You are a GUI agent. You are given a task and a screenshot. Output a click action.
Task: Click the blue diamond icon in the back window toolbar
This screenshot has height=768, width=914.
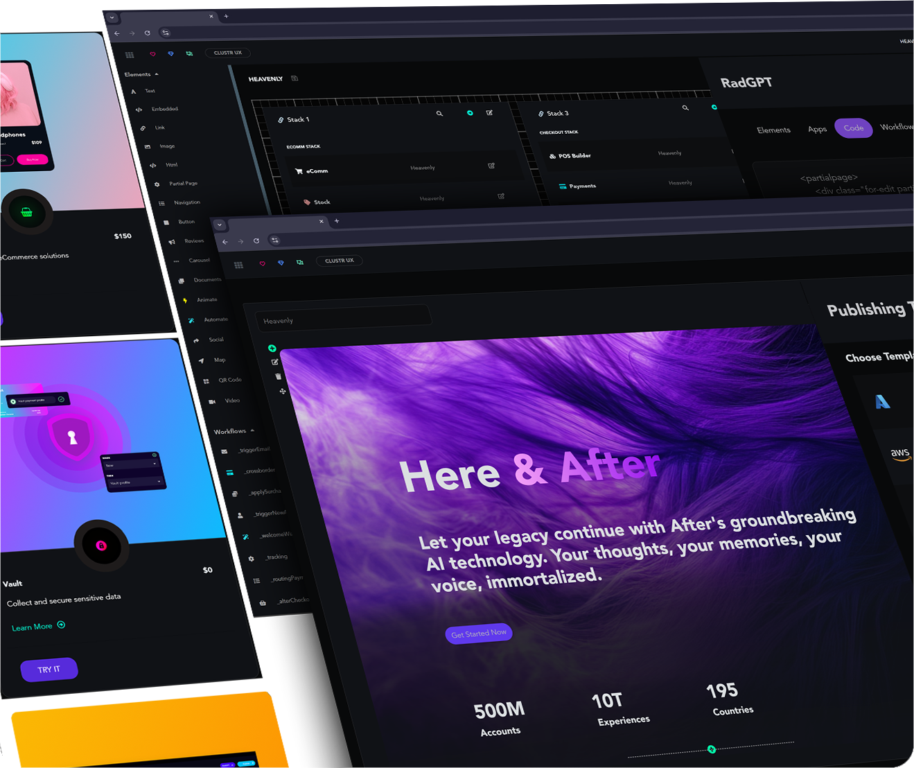coord(170,53)
